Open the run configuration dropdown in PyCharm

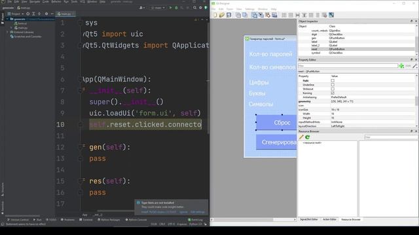pos(158,8)
